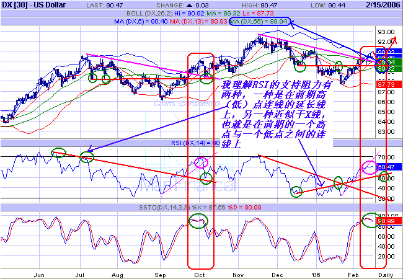This screenshot has height=279, width=403.
Task: Click the up-triangle change indicator beside CHANGE
Action: [190, 5]
